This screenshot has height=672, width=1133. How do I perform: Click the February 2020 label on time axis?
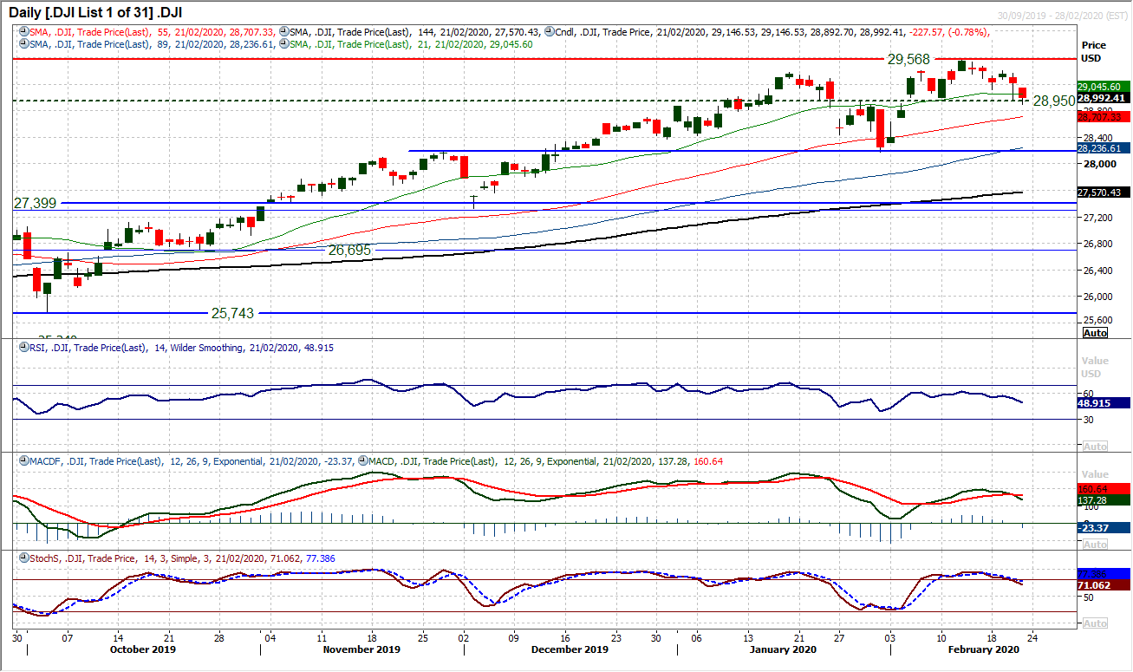986,649
